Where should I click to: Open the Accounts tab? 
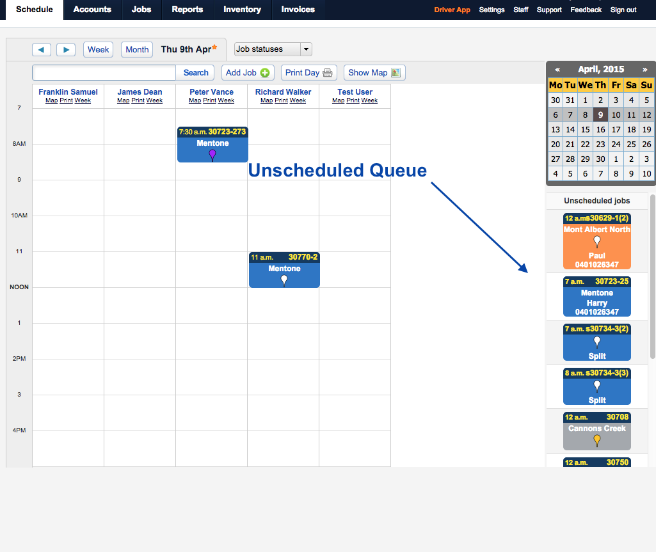92,10
